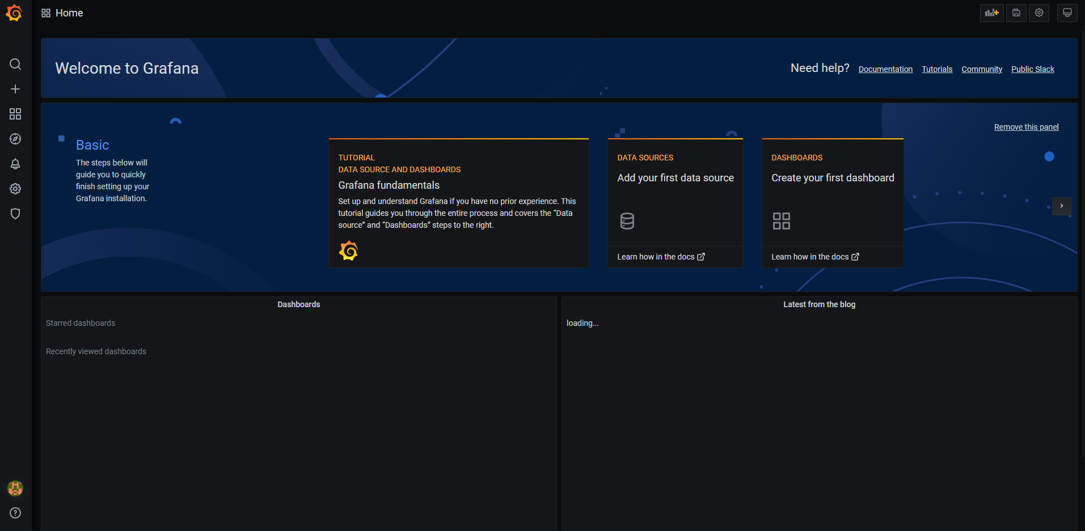Open Home dashboard picker title

click(69, 13)
